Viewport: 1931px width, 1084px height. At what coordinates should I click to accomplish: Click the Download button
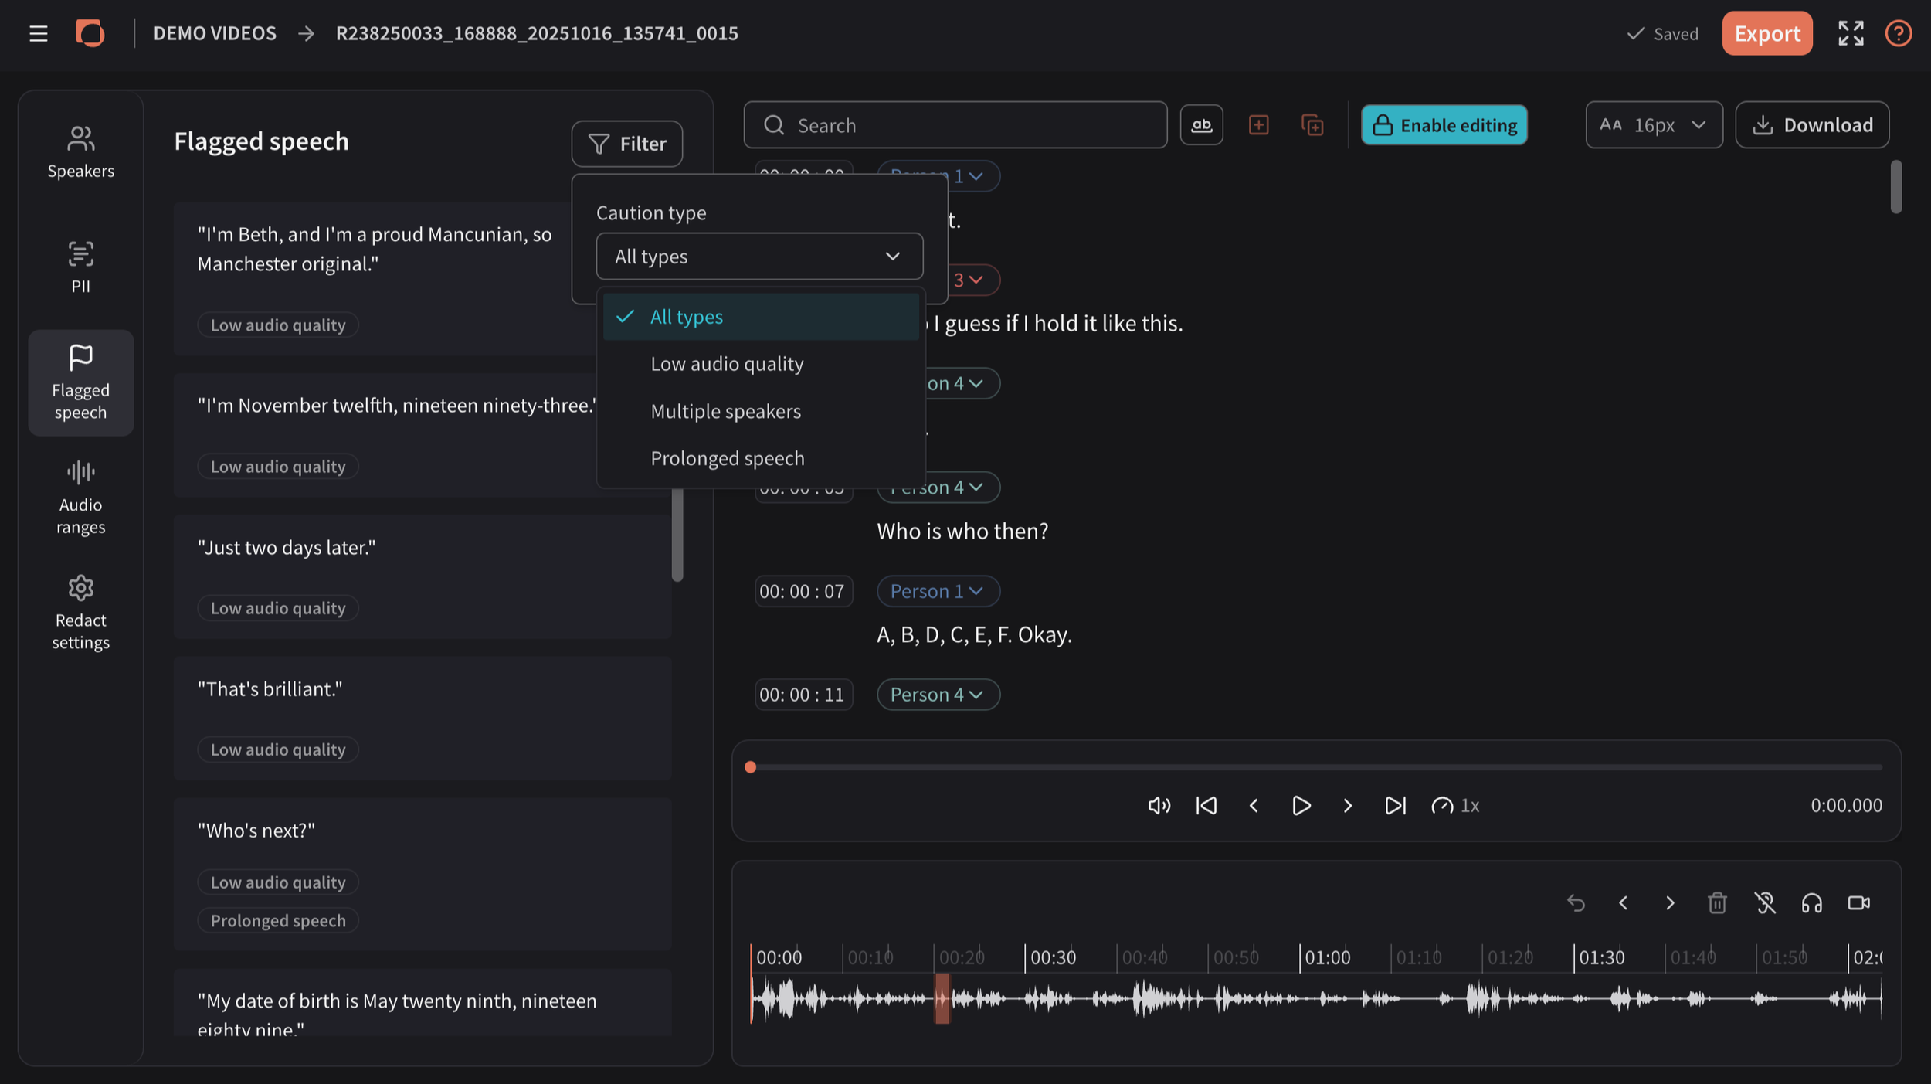point(1812,125)
